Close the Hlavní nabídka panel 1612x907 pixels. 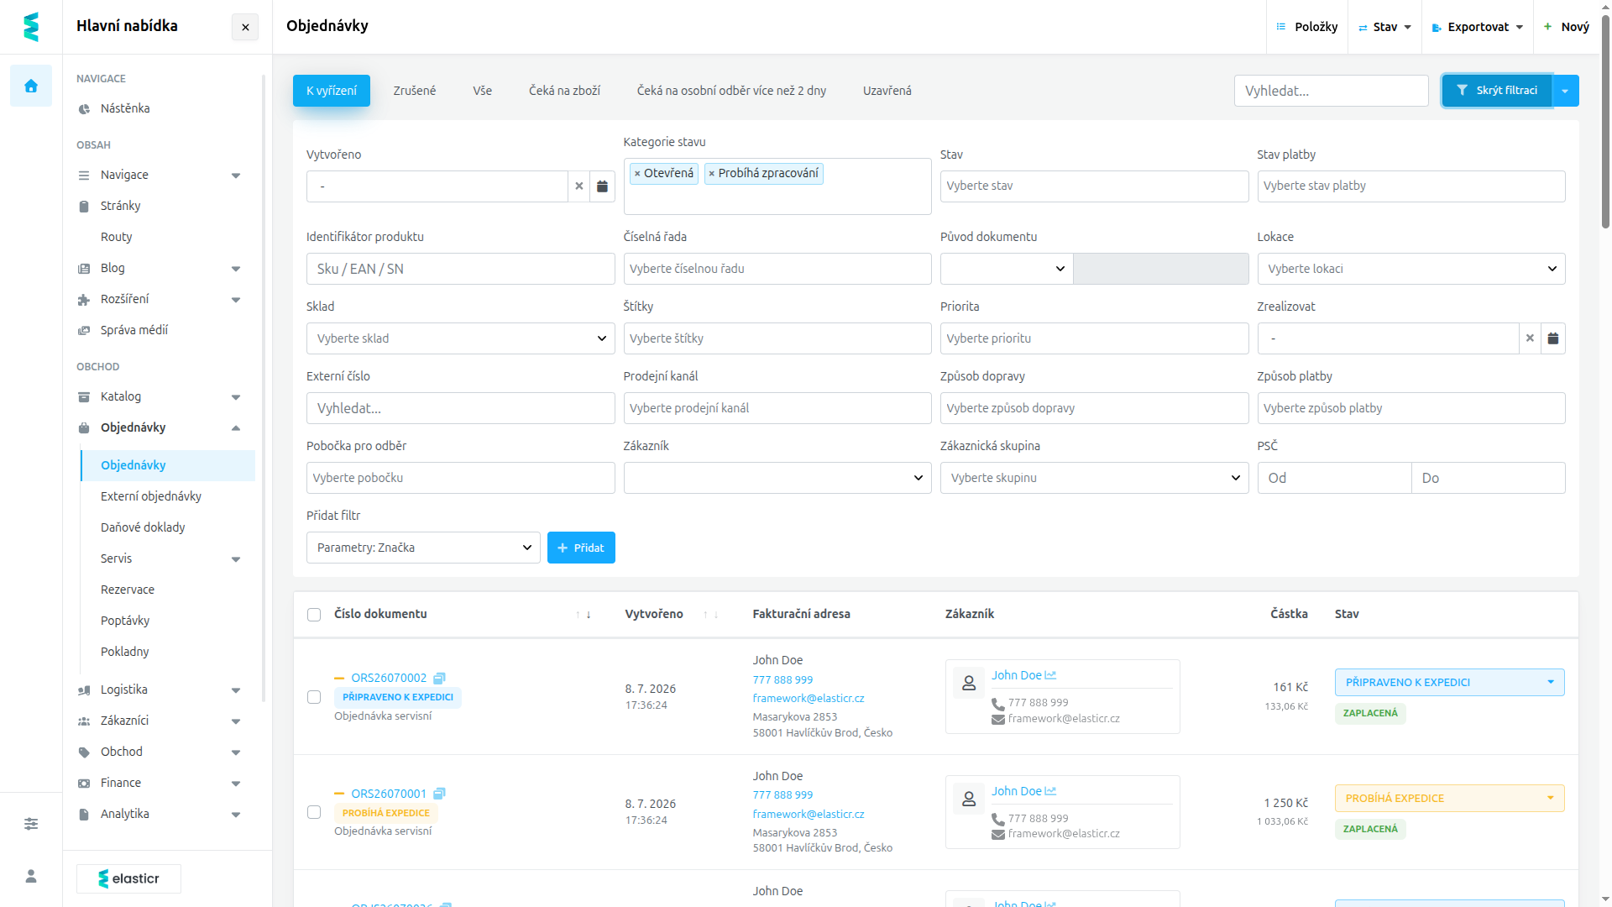coord(245,27)
